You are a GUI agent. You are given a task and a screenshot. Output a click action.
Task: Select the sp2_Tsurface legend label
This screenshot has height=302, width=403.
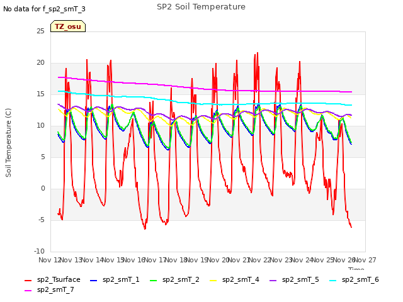coord(59,279)
